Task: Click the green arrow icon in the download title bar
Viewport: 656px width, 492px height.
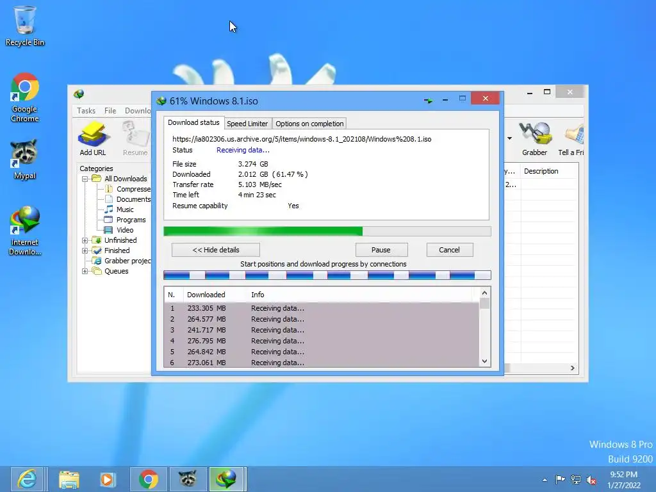Action: [x=428, y=101]
